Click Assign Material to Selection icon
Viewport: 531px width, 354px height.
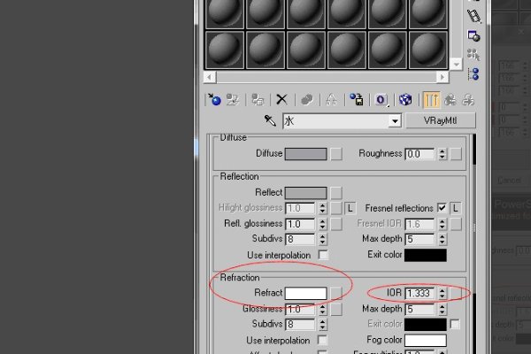258,100
